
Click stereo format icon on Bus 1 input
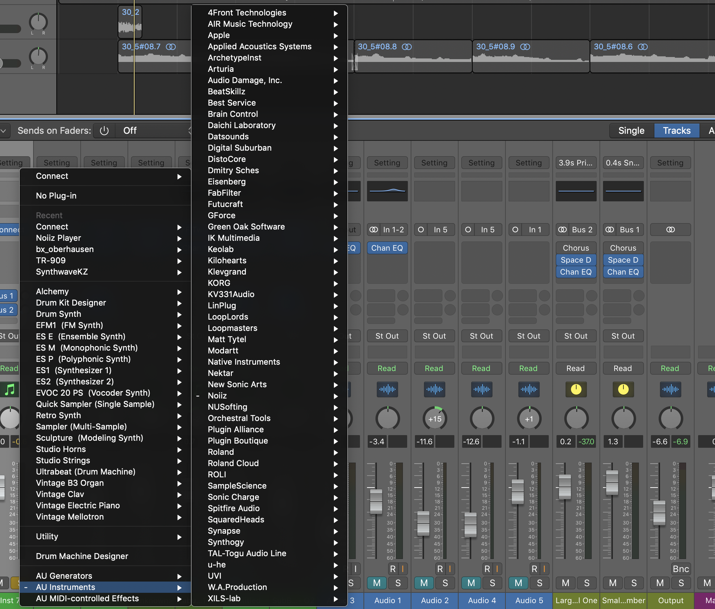610,230
